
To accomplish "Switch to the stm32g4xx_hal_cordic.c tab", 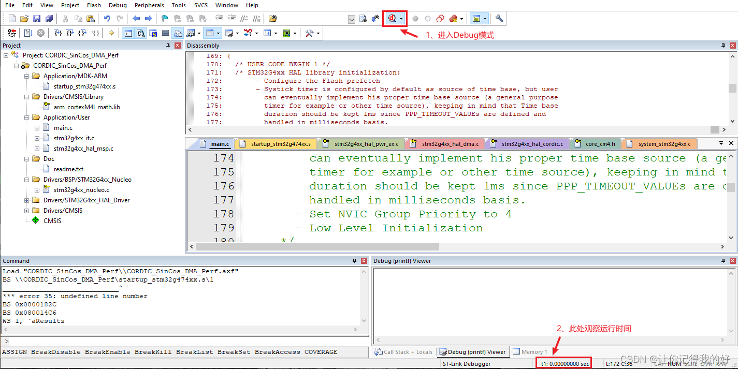I will [x=527, y=144].
